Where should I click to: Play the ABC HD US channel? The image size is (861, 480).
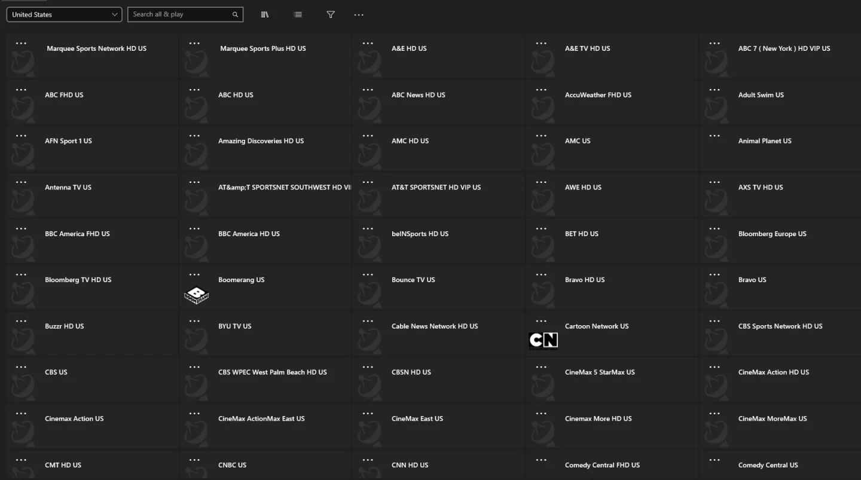point(236,95)
